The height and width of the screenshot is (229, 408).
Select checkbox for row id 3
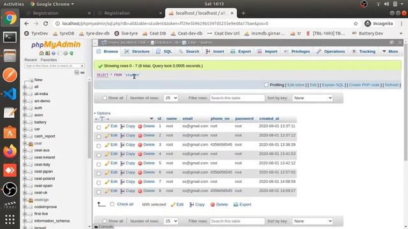click(x=99, y=146)
